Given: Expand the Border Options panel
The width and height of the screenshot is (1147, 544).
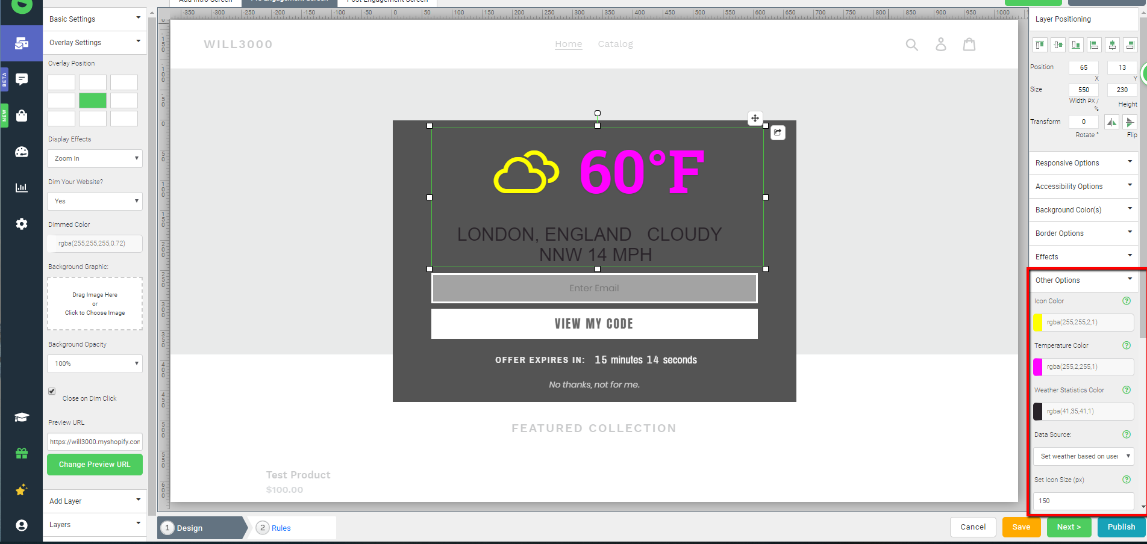Looking at the screenshot, I should 1083,233.
